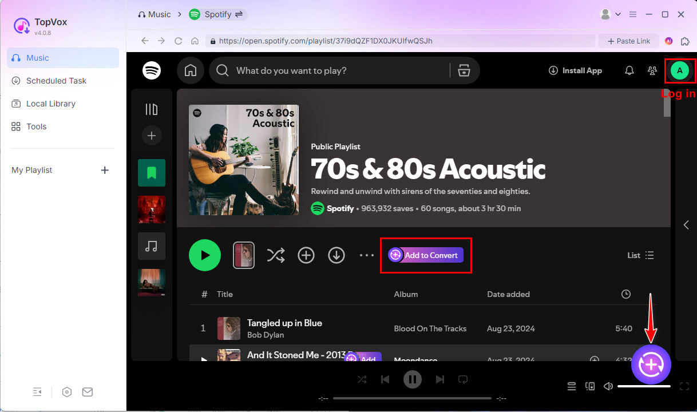Image resolution: width=697 pixels, height=412 pixels.
Task: Open Friend Activity icon
Action: tap(652, 70)
